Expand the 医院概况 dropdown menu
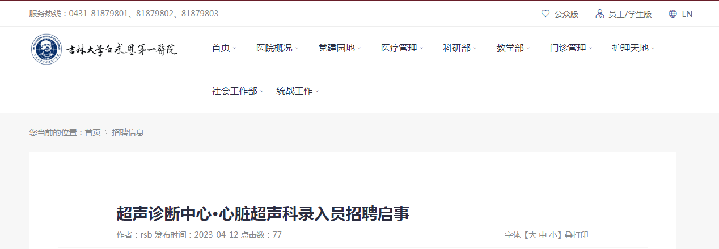The image size is (719, 249). 277,48
